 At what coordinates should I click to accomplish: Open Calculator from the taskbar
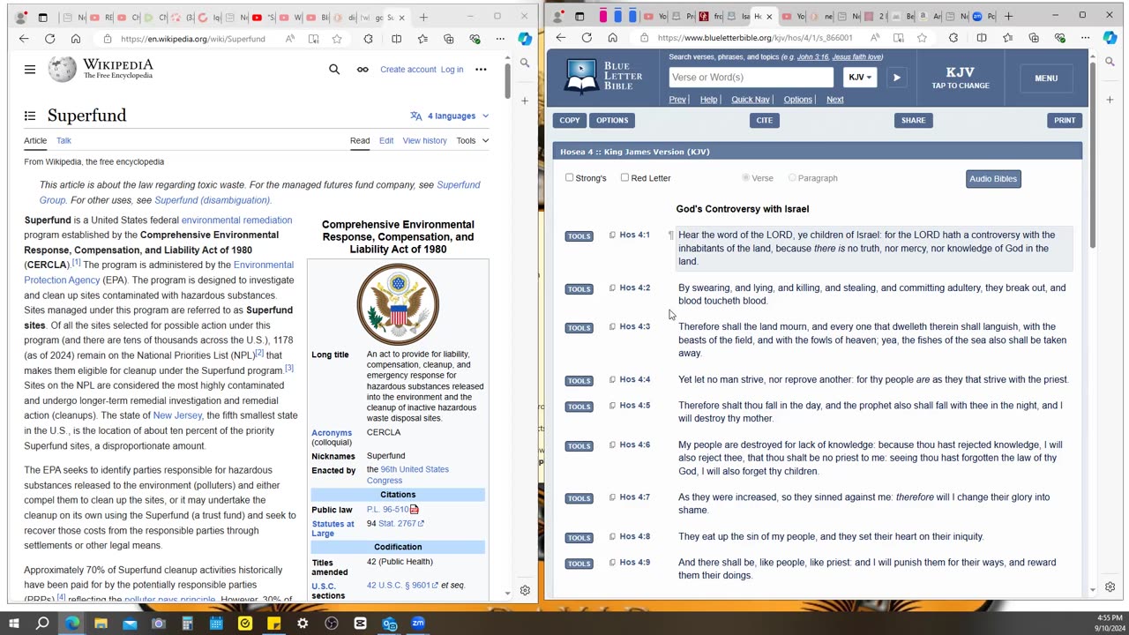pyautogui.click(x=187, y=624)
